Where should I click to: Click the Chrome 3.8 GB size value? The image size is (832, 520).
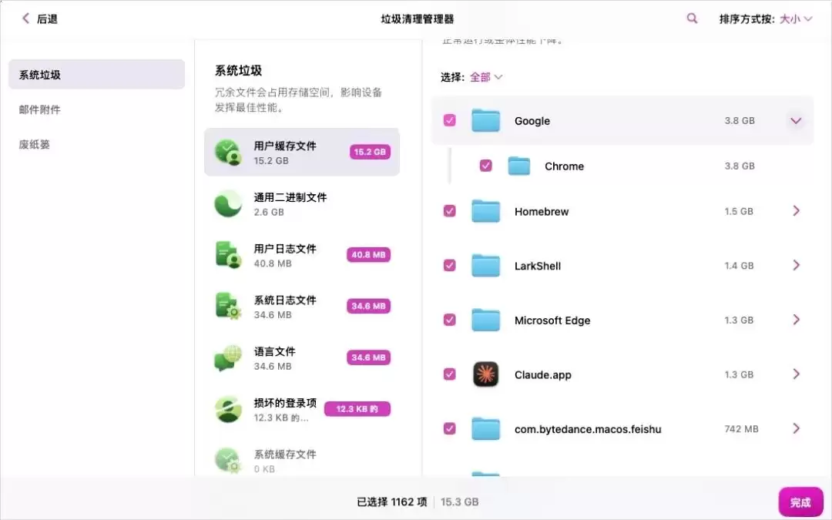739,166
